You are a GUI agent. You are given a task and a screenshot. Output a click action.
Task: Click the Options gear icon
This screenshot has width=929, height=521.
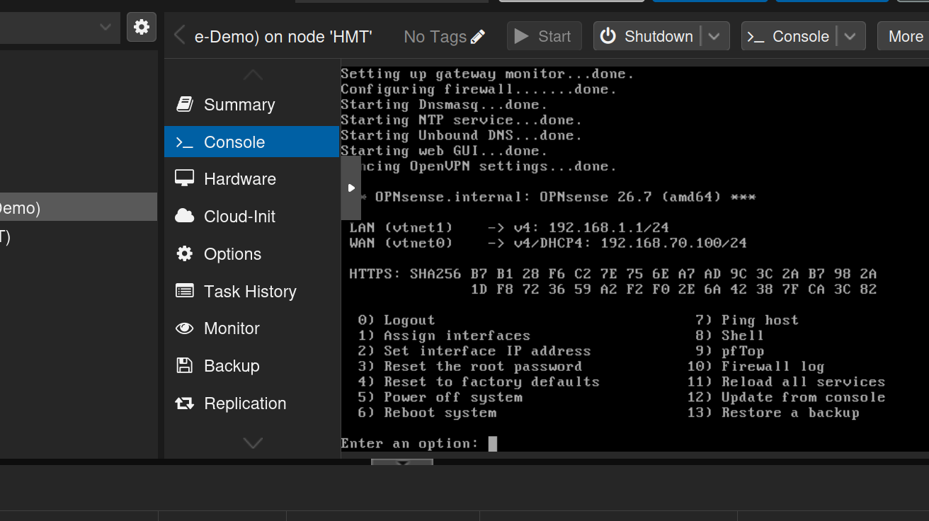(x=185, y=254)
